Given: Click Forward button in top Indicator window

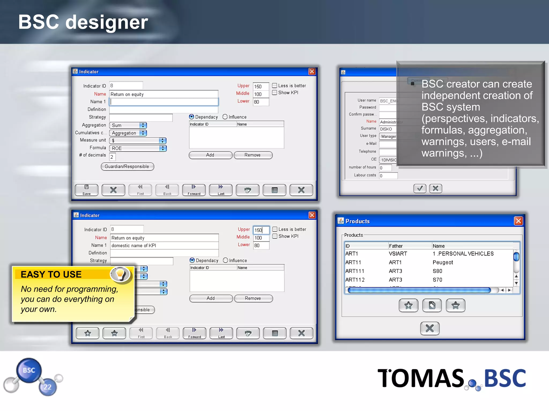Looking at the screenshot, I should [x=194, y=190].
